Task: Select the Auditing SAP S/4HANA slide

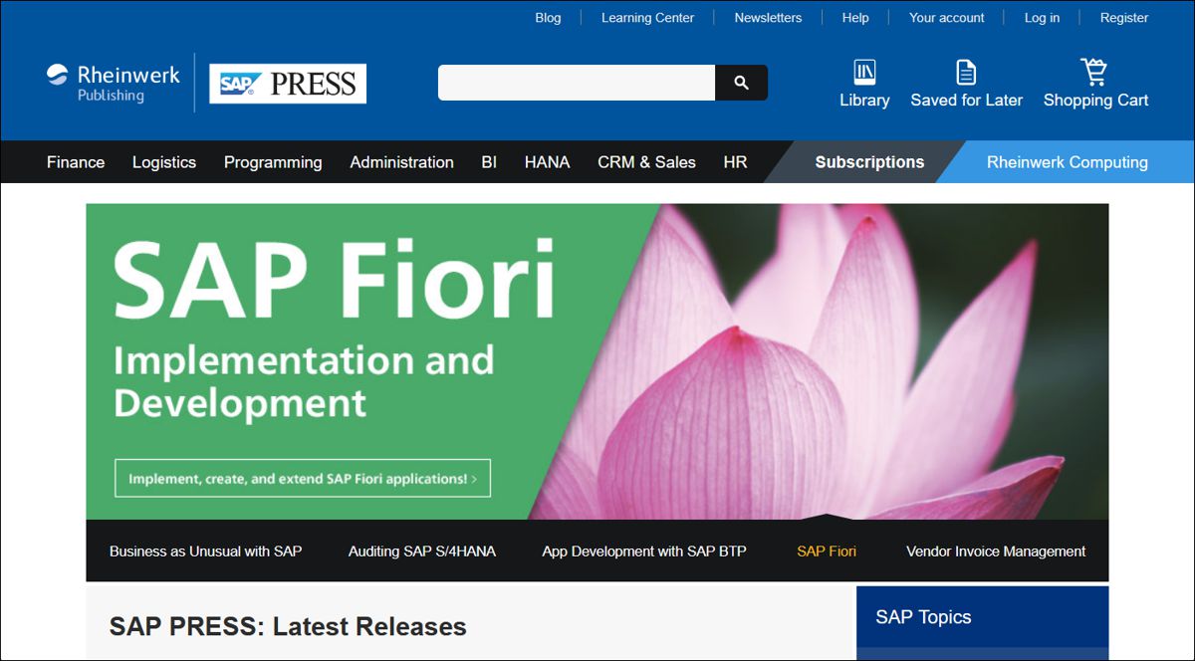Action: click(422, 551)
